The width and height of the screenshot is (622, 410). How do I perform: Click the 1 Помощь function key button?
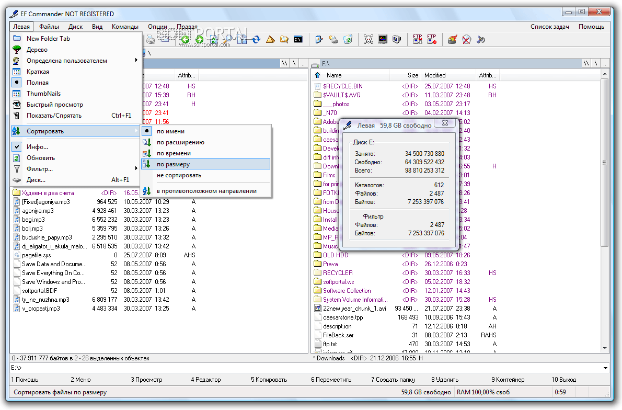(x=25, y=380)
